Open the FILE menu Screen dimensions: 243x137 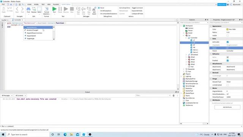pyautogui.click(x=3, y=4)
